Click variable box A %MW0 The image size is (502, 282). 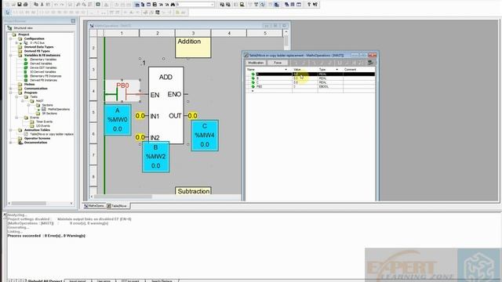click(118, 120)
